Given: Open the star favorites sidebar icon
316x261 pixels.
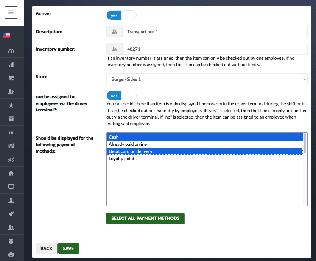Looking at the screenshot, I should (11, 105).
